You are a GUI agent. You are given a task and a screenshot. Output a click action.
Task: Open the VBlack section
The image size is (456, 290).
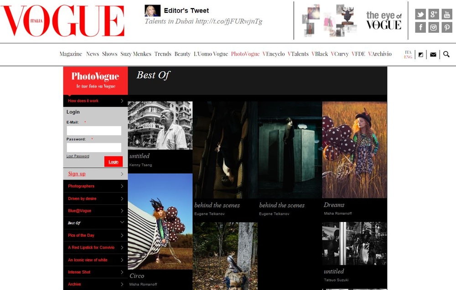coord(320,54)
